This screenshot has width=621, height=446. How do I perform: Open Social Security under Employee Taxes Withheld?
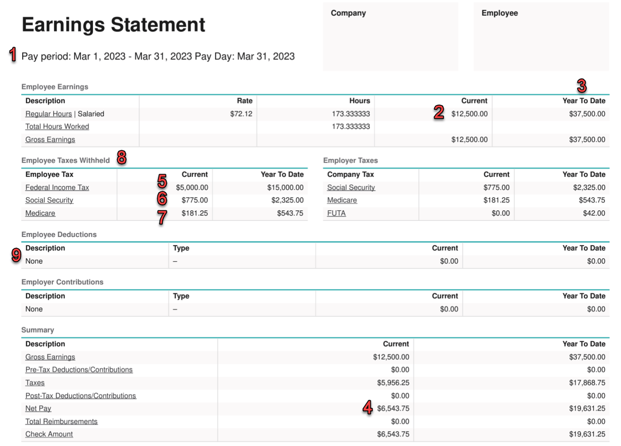pos(49,200)
